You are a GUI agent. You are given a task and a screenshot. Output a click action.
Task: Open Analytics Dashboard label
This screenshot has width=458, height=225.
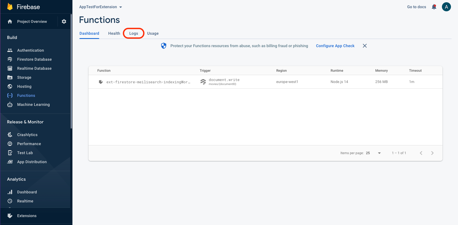point(27,192)
